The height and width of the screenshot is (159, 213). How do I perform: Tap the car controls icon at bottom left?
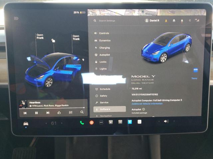click(26, 123)
